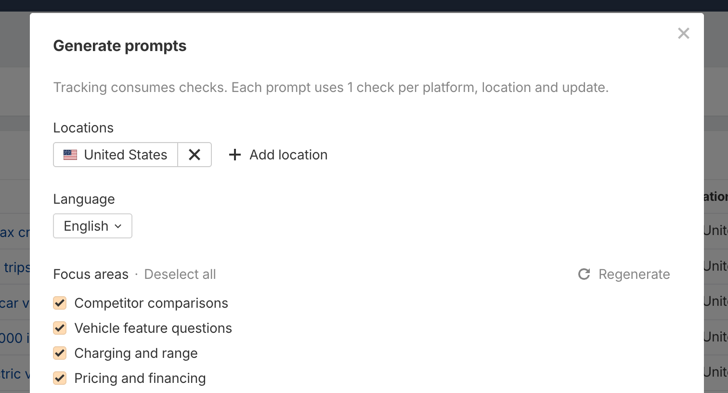Click the X to remove United States location
Screen dimensions: 728x393
tap(195, 155)
